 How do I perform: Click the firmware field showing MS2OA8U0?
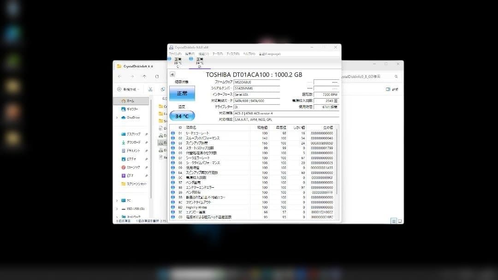pos(257,82)
